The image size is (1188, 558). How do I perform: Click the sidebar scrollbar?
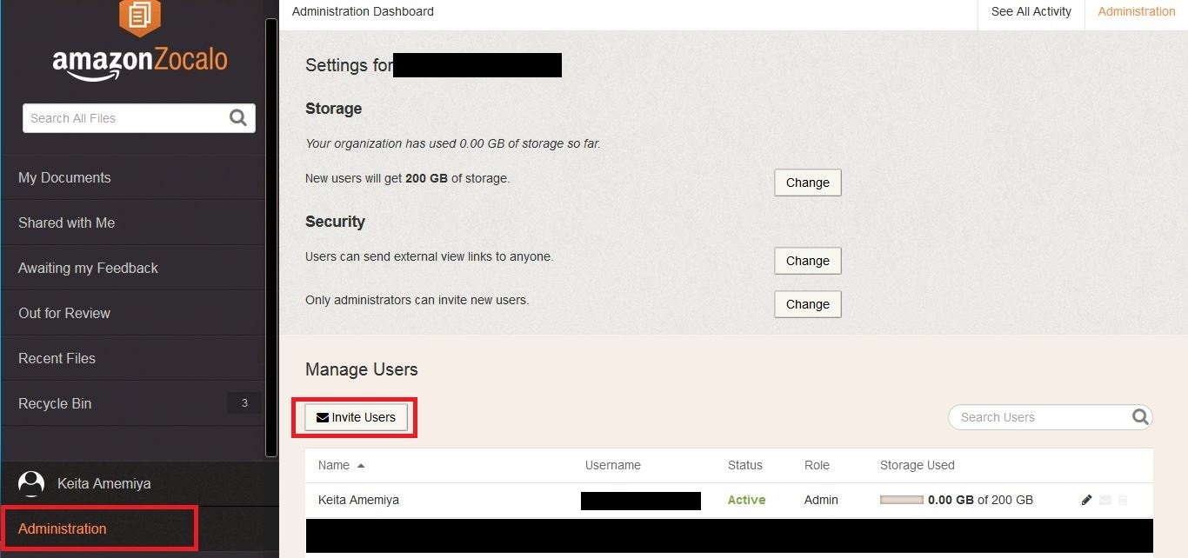(x=271, y=236)
